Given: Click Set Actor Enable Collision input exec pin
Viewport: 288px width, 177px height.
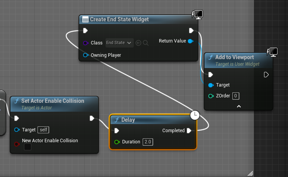Looking at the screenshot, I should pos(17,118).
